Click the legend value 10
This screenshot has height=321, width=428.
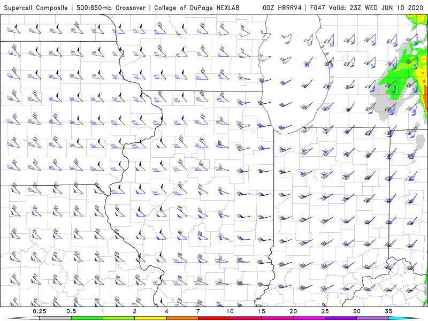coord(230,311)
